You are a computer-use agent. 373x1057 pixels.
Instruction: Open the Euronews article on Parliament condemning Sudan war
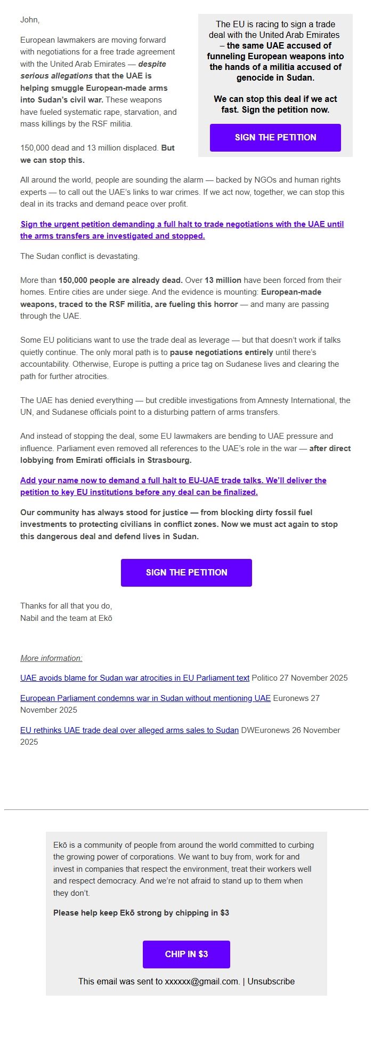pos(145,697)
